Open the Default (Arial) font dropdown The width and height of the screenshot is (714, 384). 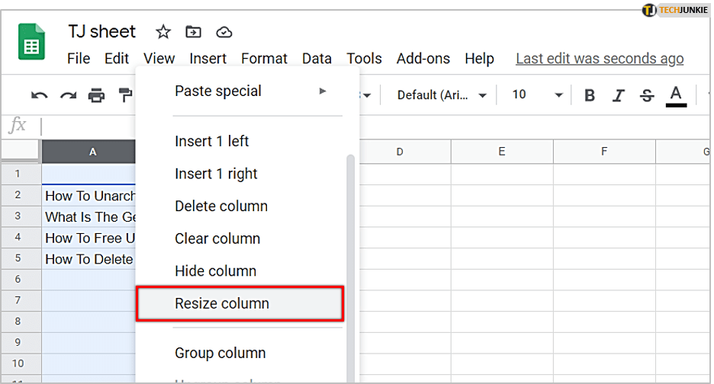tap(442, 95)
